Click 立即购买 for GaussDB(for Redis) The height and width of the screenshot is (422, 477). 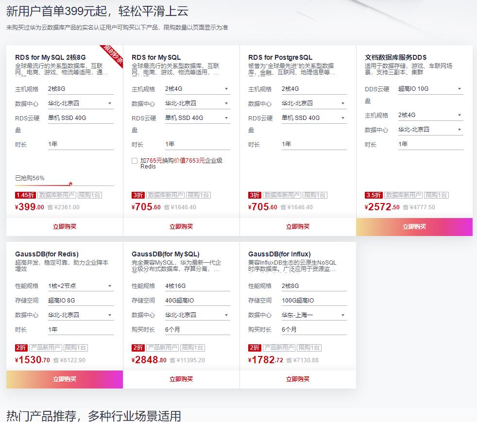[65, 379]
